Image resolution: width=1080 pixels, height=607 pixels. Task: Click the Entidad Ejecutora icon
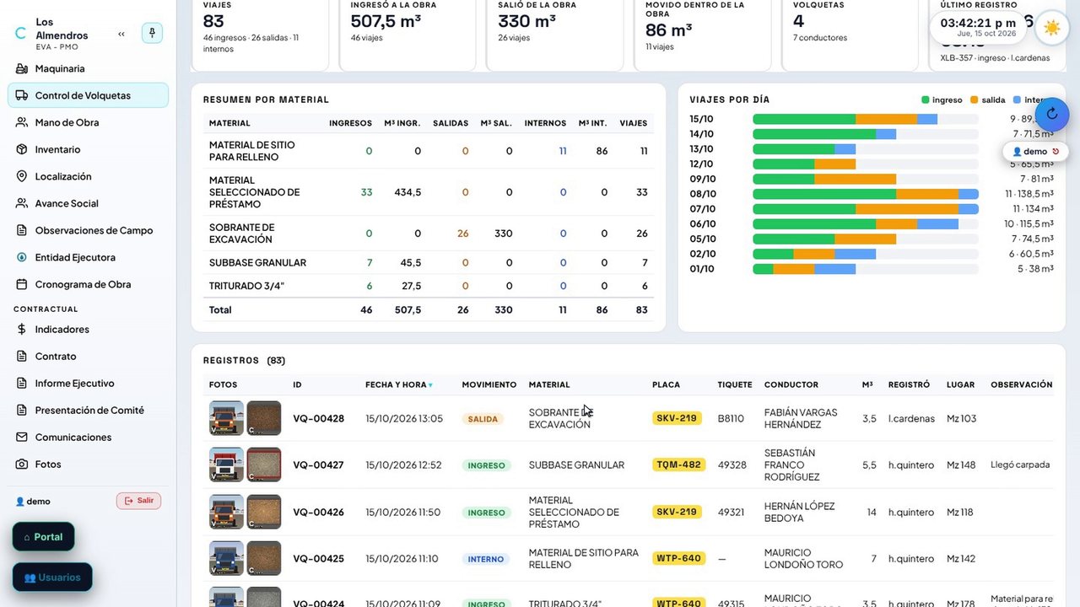tap(22, 257)
